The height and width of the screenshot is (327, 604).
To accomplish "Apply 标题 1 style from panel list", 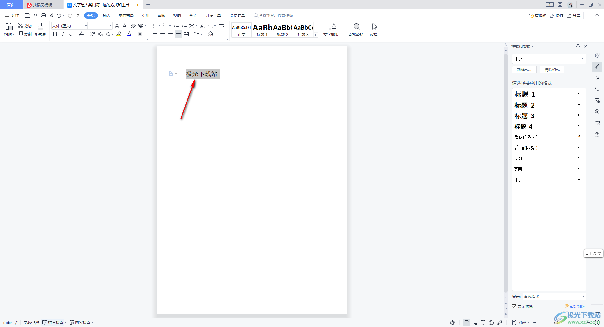I will pos(547,94).
